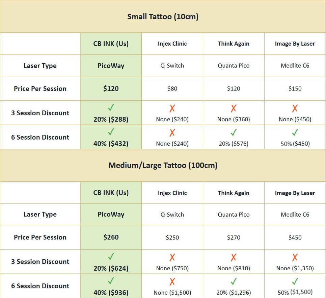Image resolution: width=326 pixels, height=298 pixels.
Task: Click checkmark above 20% ($624)
Action: (x=111, y=256)
